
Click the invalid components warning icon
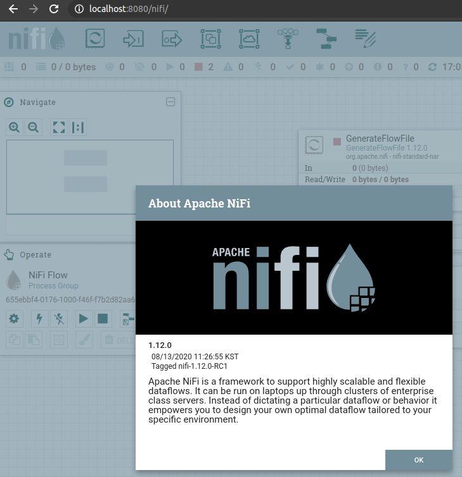click(x=228, y=67)
